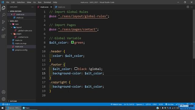This screenshot has height=110, width=195.
Task: Show hidden system tray icons chevron
Action: (160, 108)
